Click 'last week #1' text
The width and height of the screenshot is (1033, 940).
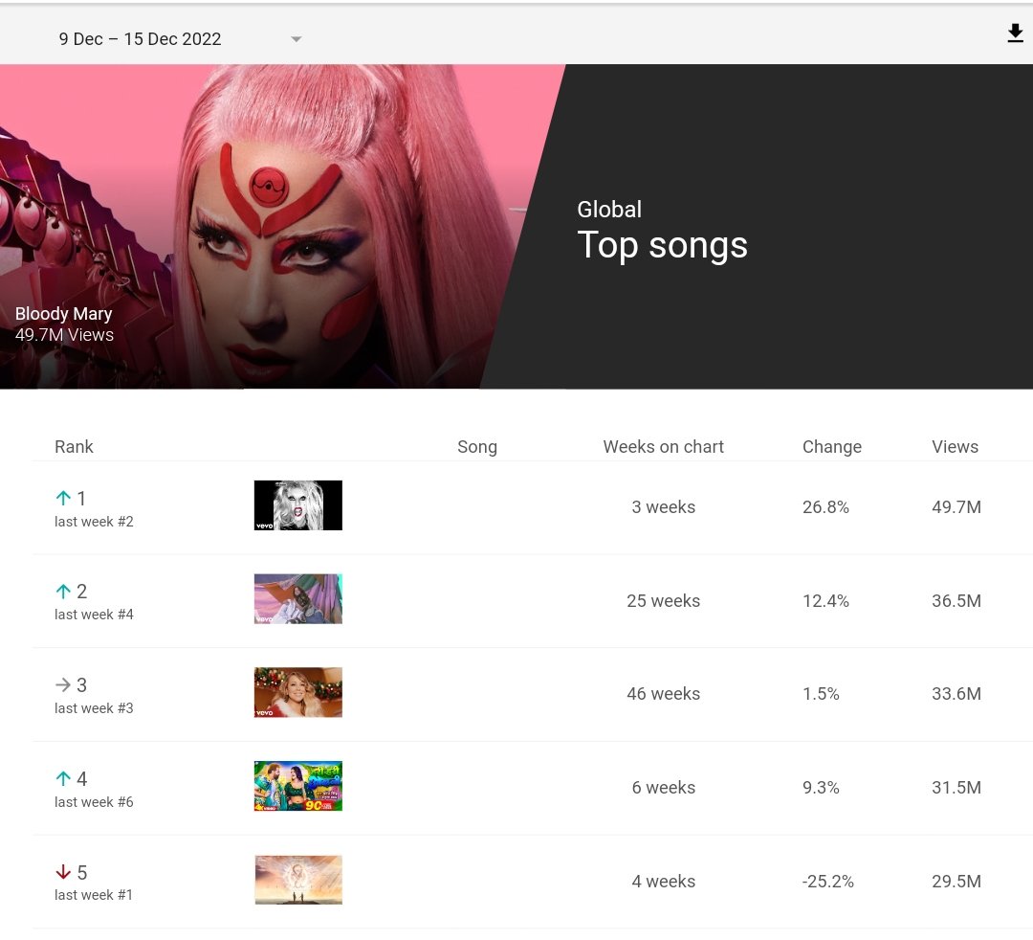coord(94,895)
